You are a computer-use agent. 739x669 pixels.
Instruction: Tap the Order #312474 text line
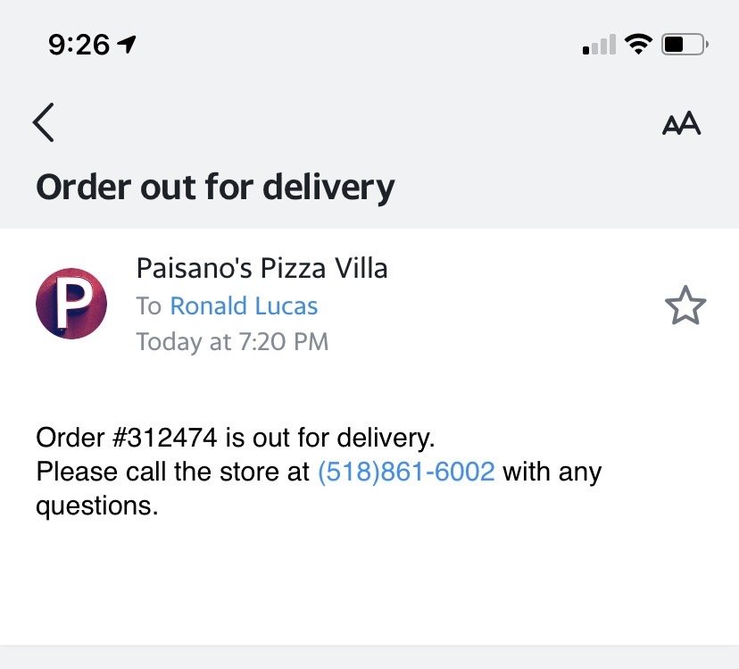[x=236, y=438]
